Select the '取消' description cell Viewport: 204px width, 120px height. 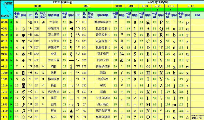(103, 73)
